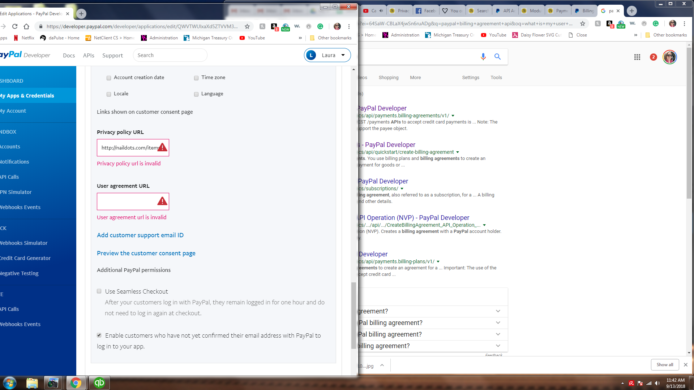694x390 pixels.
Task: Open APIs menu in PayPal Developer
Action: (x=89, y=55)
